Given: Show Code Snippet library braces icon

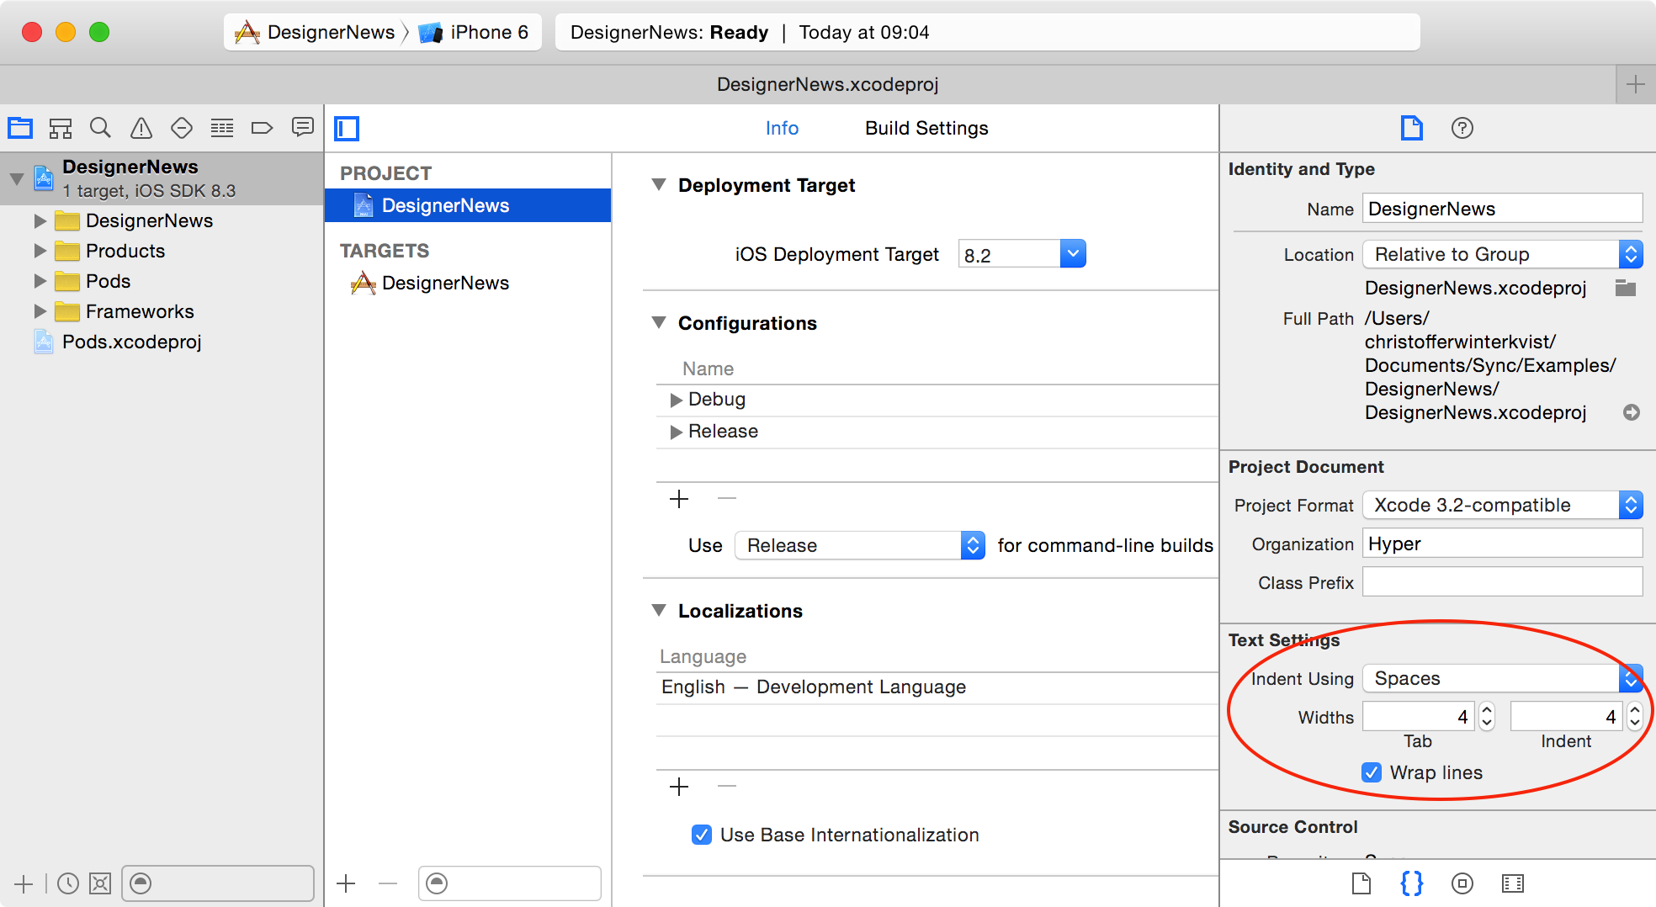Looking at the screenshot, I should tap(1411, 883).
